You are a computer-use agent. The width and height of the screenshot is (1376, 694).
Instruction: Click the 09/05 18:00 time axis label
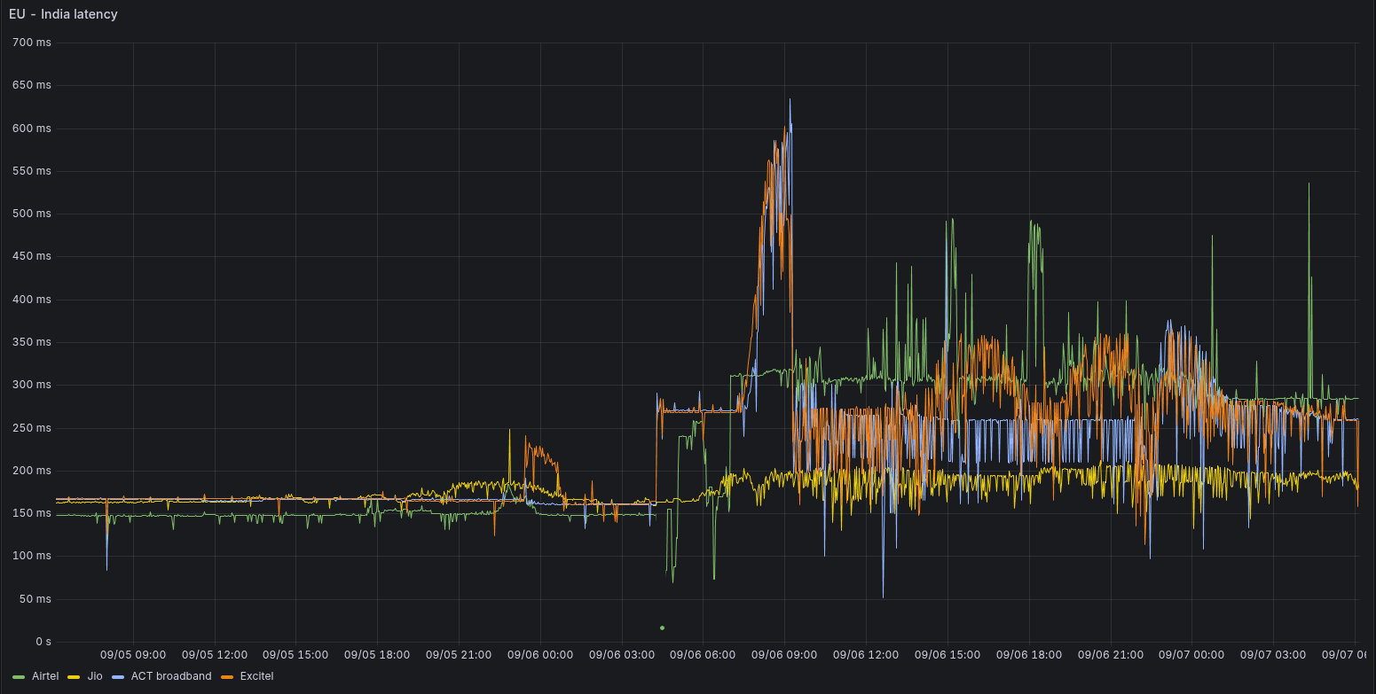click(377, 655)
